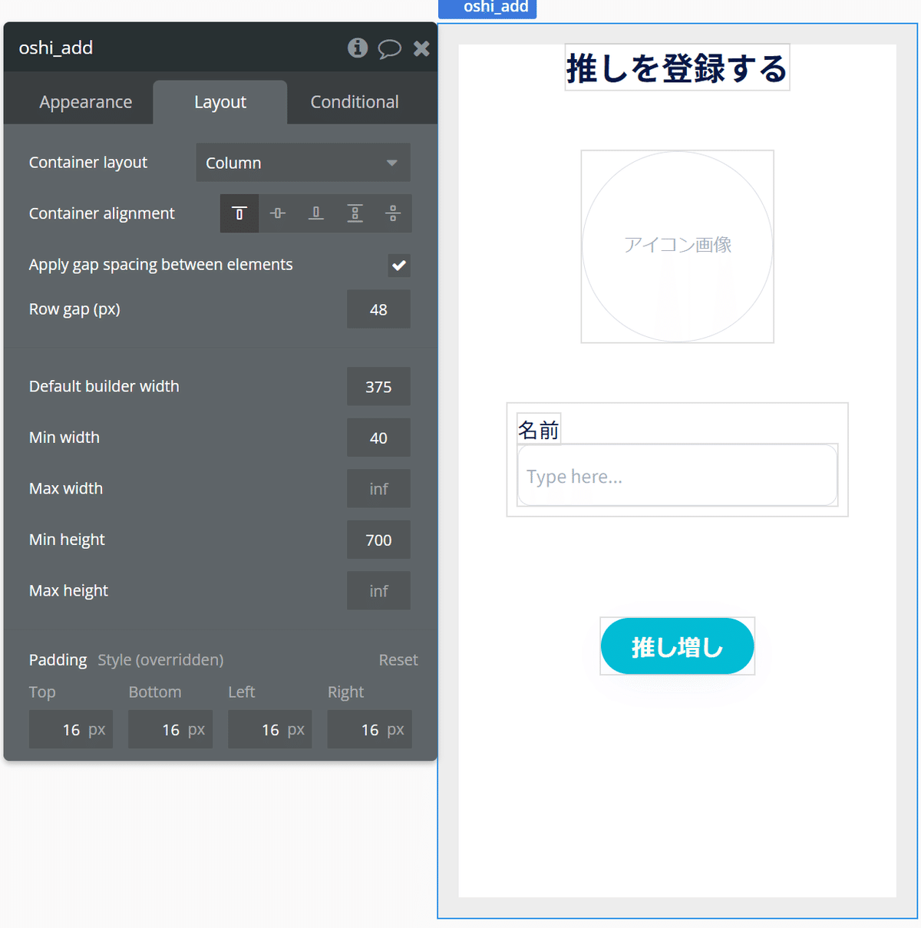Select space-between container alignment icon
Image resolution: width=921 pixels, height=928 pixels.
point(355,213)
